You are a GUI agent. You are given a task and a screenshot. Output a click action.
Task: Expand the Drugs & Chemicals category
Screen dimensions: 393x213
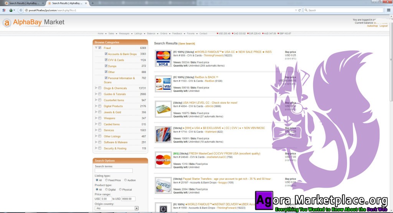96,88
